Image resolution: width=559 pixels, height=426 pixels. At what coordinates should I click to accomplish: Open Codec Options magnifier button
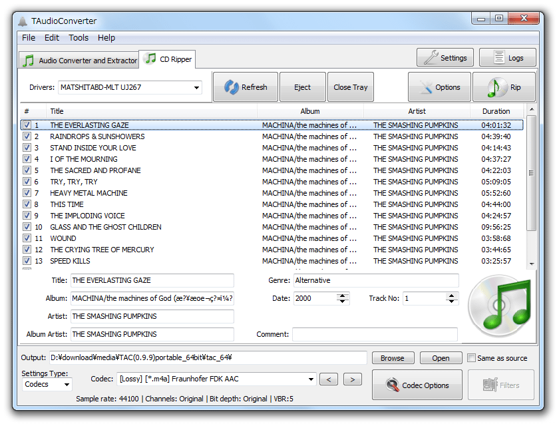pyautogui.click(x=417, y=385)
